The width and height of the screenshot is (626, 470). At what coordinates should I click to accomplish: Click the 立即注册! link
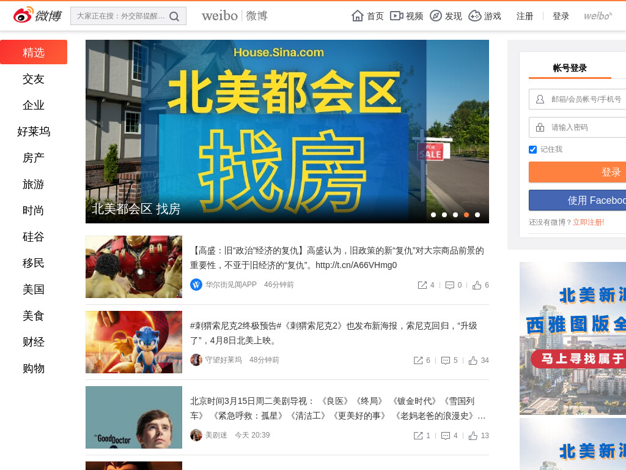click(588, 222)
